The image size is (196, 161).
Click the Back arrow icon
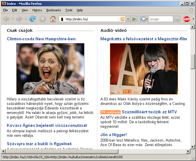[x=6, y=19]
